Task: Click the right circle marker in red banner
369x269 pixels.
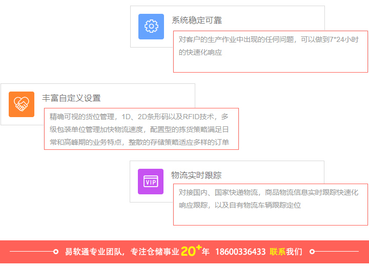Action: click(312, 252)
